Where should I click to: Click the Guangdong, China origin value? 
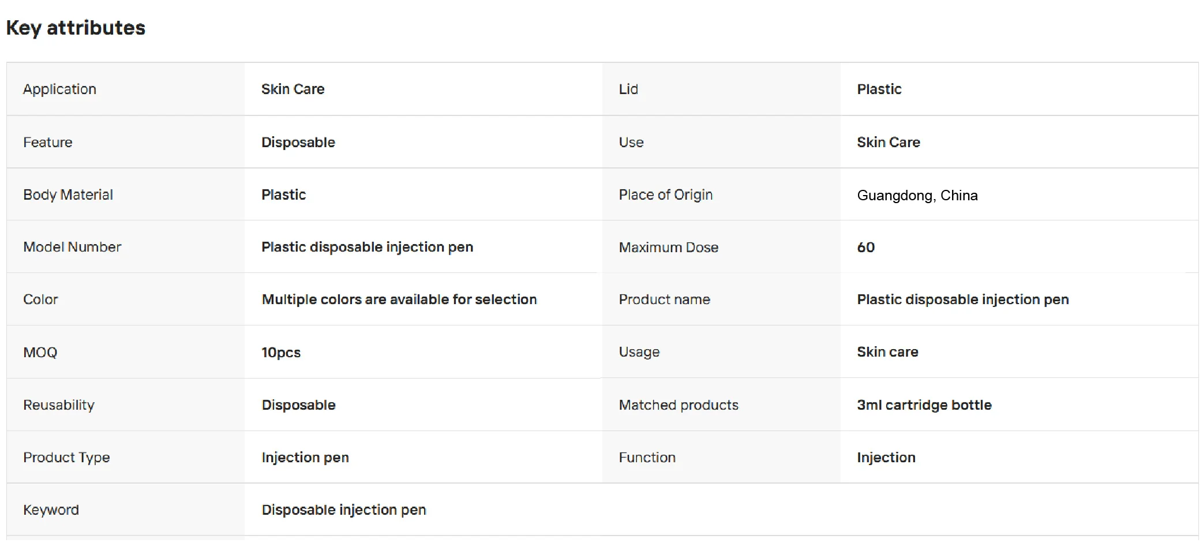coord(917,195)
